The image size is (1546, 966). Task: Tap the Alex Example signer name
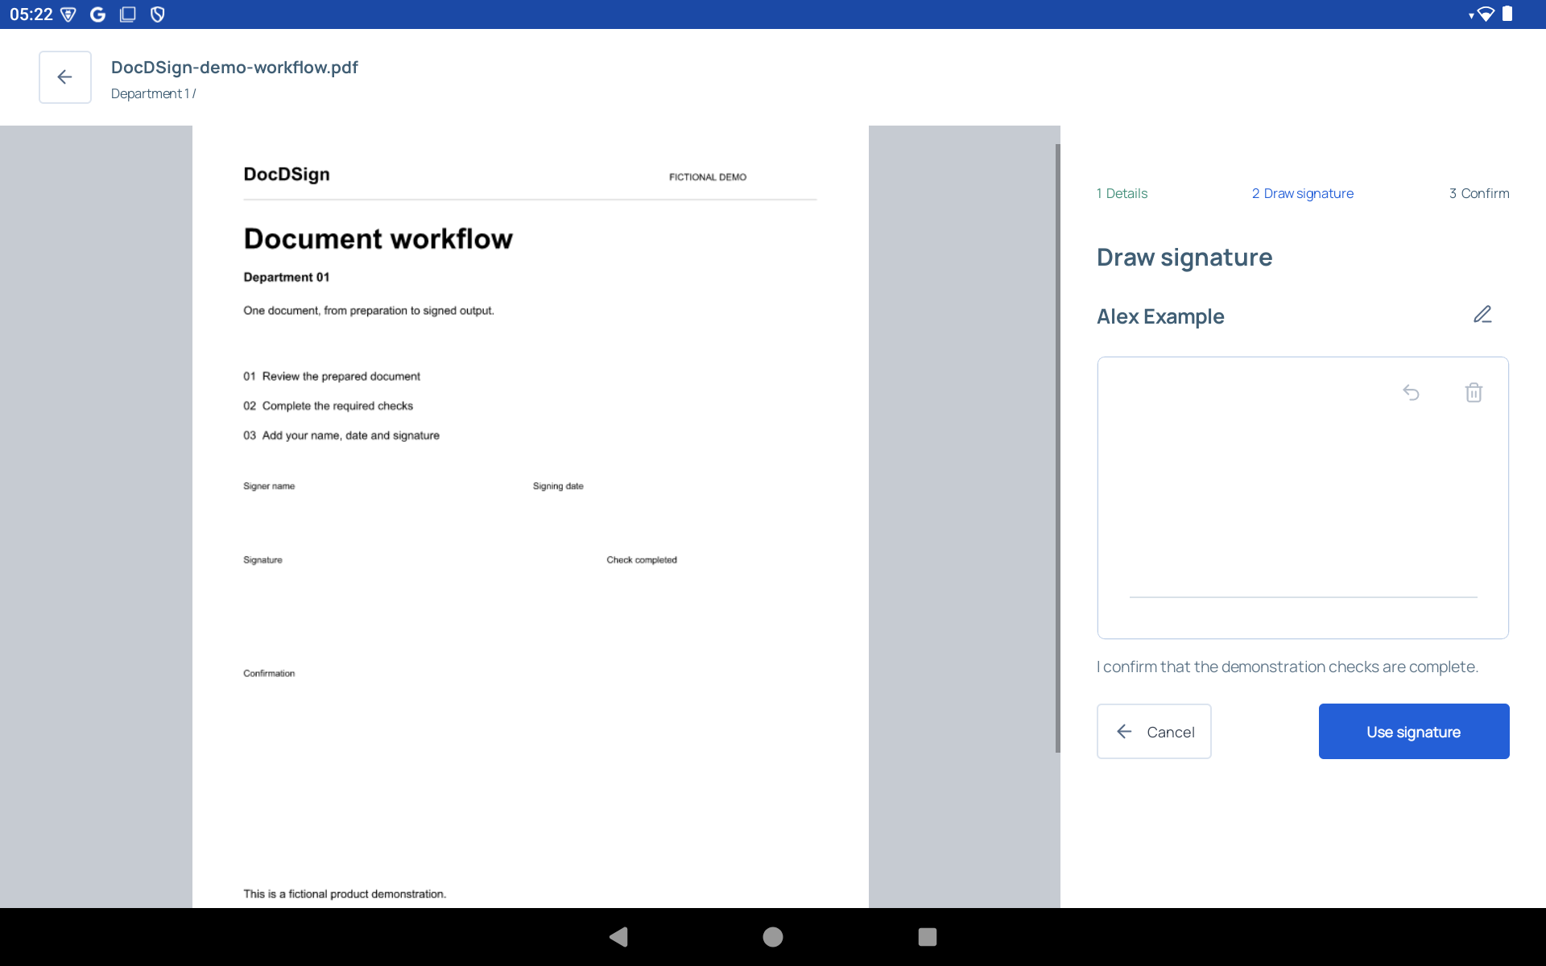click(1160, 316)
